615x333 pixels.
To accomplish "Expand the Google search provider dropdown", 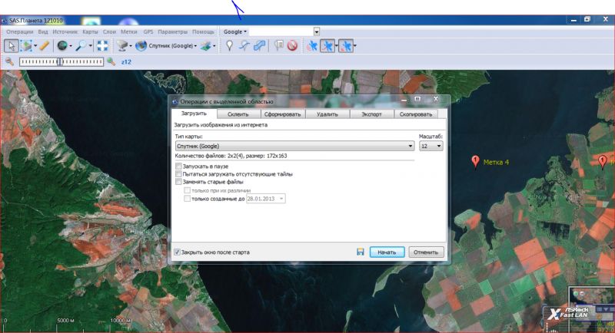I will tap(234, 31).
